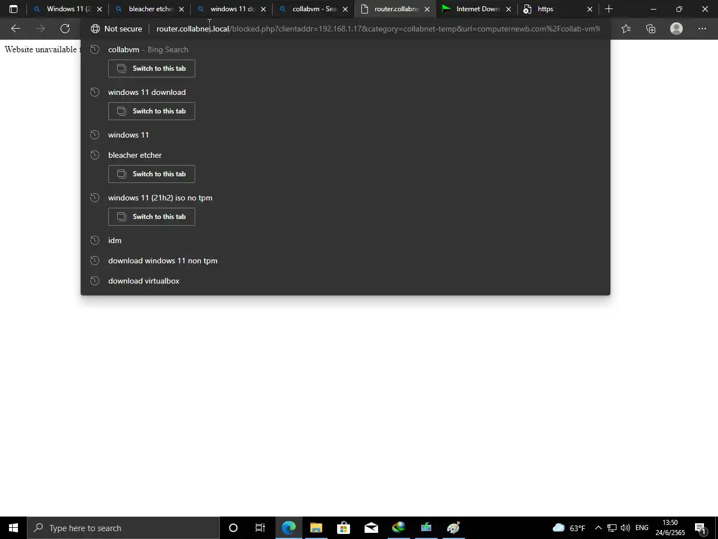Image resolution: width=718 pixels, height=539 pixels.
Task: Open the notification center icon
Action: [x=701, y=528]
